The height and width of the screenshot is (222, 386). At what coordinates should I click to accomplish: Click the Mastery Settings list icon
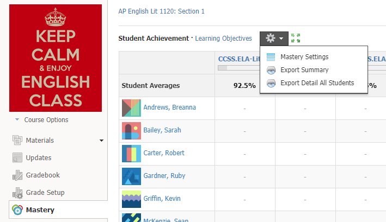click(x=271, y=57)
